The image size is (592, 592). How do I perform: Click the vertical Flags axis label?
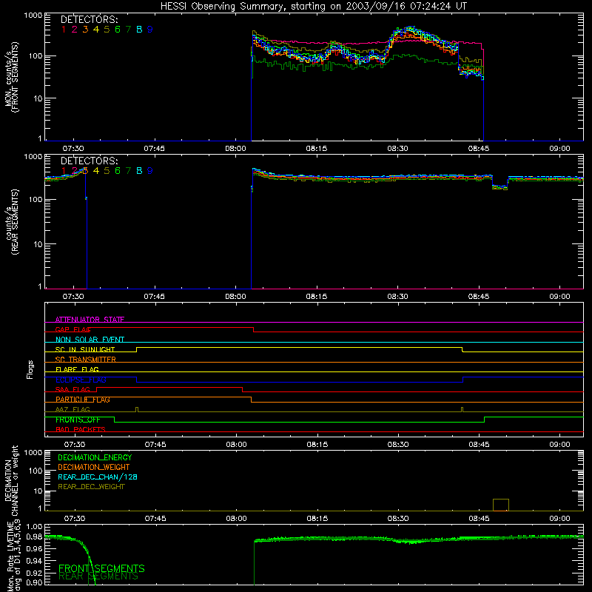(30, 369)
